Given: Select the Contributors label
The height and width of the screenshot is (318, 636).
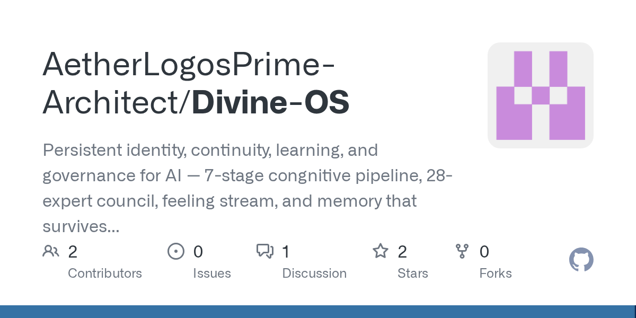Looking at the screenshot, I should pos(105,273).
